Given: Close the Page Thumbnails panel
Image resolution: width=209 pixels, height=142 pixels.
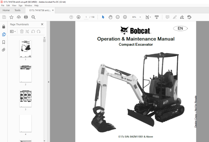Looking at the screenshot, I should [42, 24].
